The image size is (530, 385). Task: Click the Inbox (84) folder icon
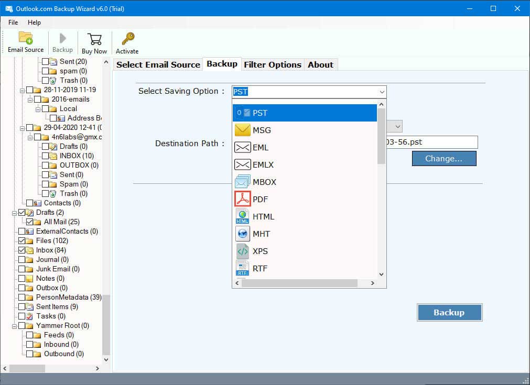30,250
